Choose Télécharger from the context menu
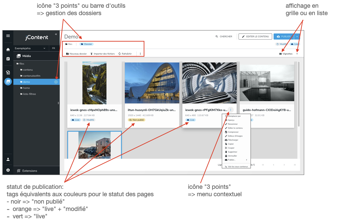342x221 pixels. pyautogui.click(x=233, y=140)
